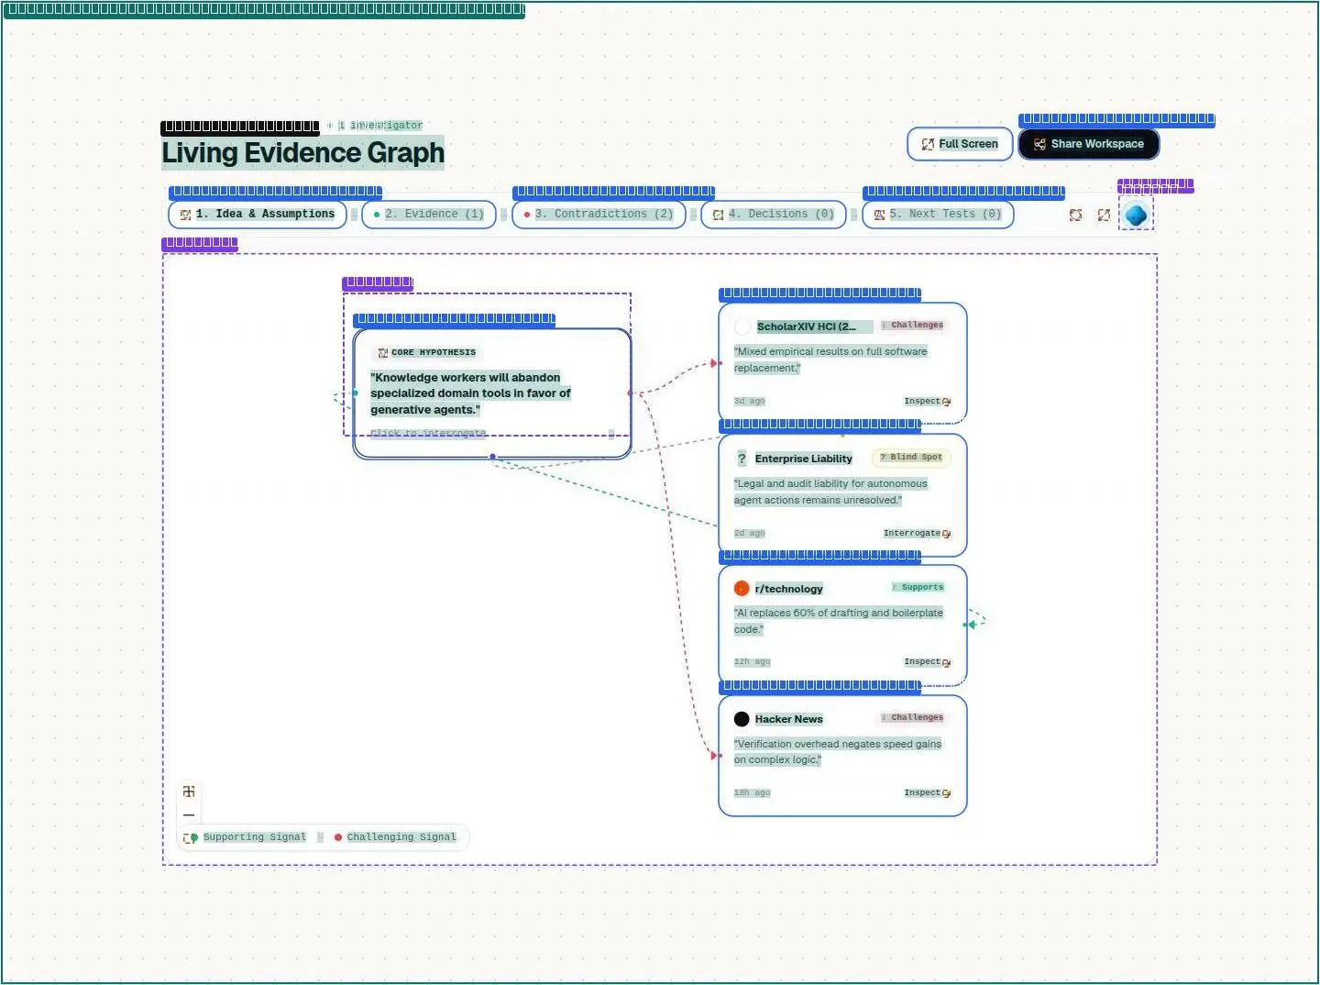Switch to the 2. Evidence (1) tab
This screenshot has height=985, width=1320.
pyautogui.click(x=429, y=215)
